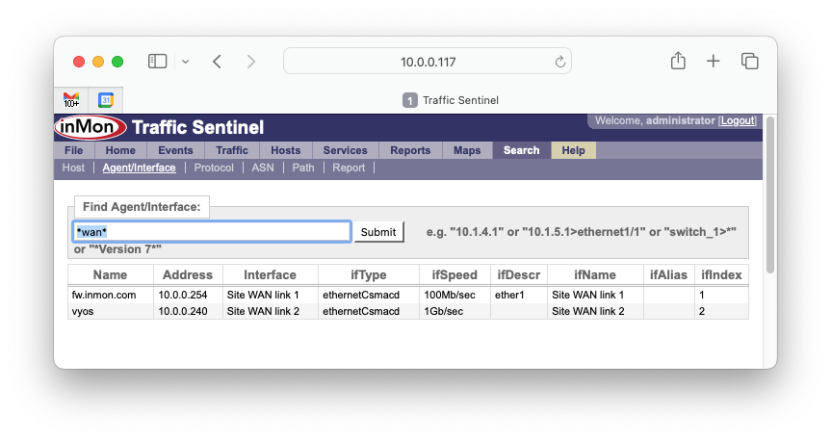
Task: Open the Hosts menu
Action: [286, 150]
